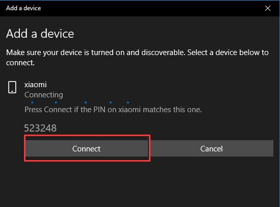280x207 pixels.
Task: Close the Add a device dialog
Action: tap(267, 8)
